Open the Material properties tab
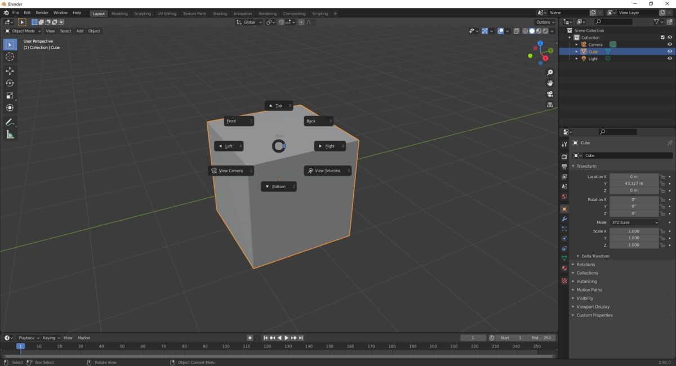The width and height of the screenshot is (676, 366). (x=564, y=269)
